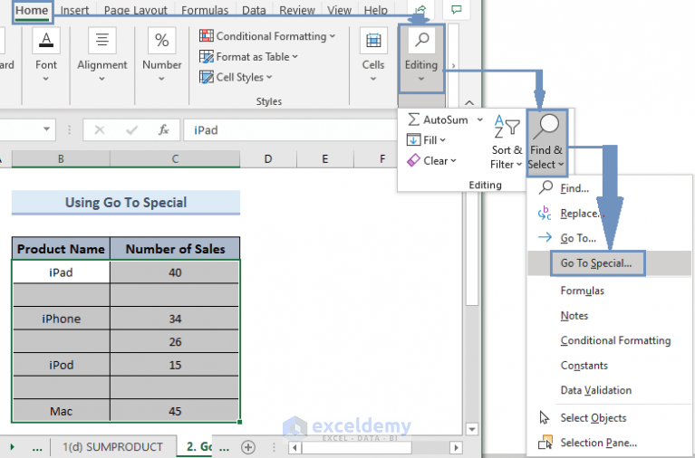Image resolution: width=695 pixels, height=458 pixels.
Task: Select Go To Special... menu entry
Action: 609,263
